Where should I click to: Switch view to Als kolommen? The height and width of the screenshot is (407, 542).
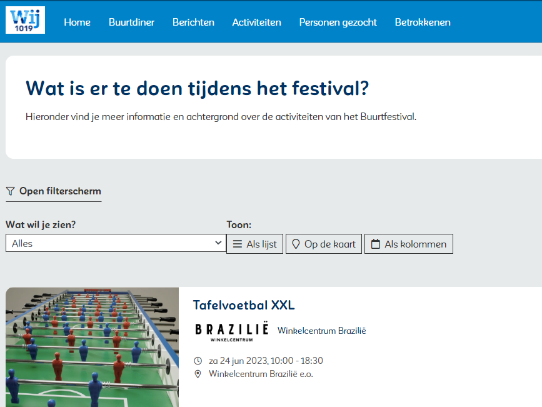coord(409,244)
